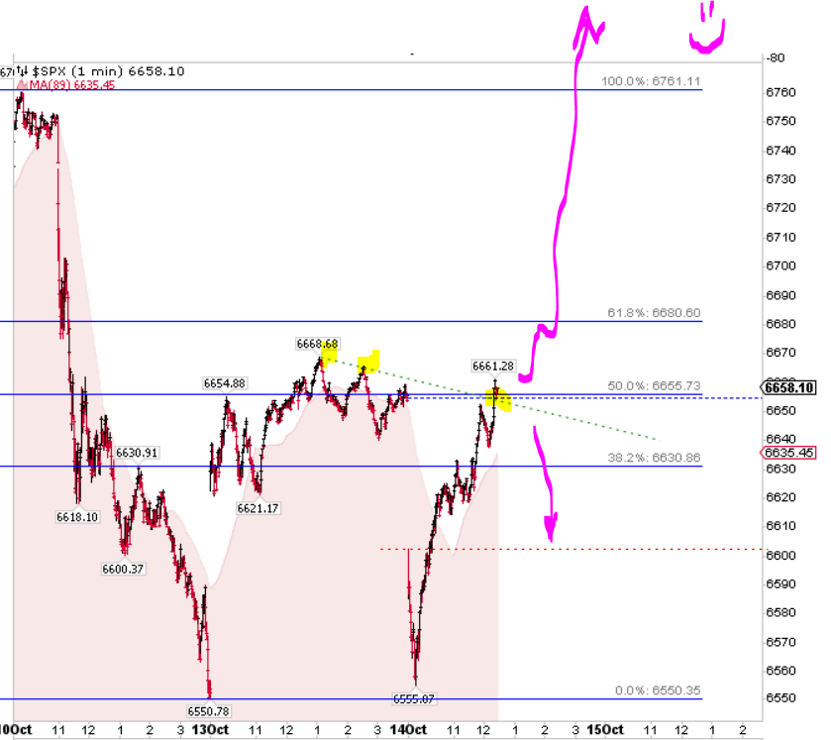The width and height of the screenshot is (831, 740).
Task: Select the 6618.10 low price label
Action: pyautogui.click(x=77, y=517)
